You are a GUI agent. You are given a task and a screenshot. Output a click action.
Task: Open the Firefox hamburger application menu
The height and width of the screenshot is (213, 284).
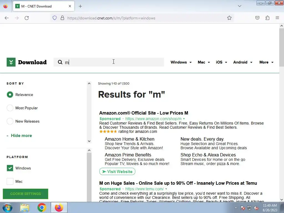(277, 18)
